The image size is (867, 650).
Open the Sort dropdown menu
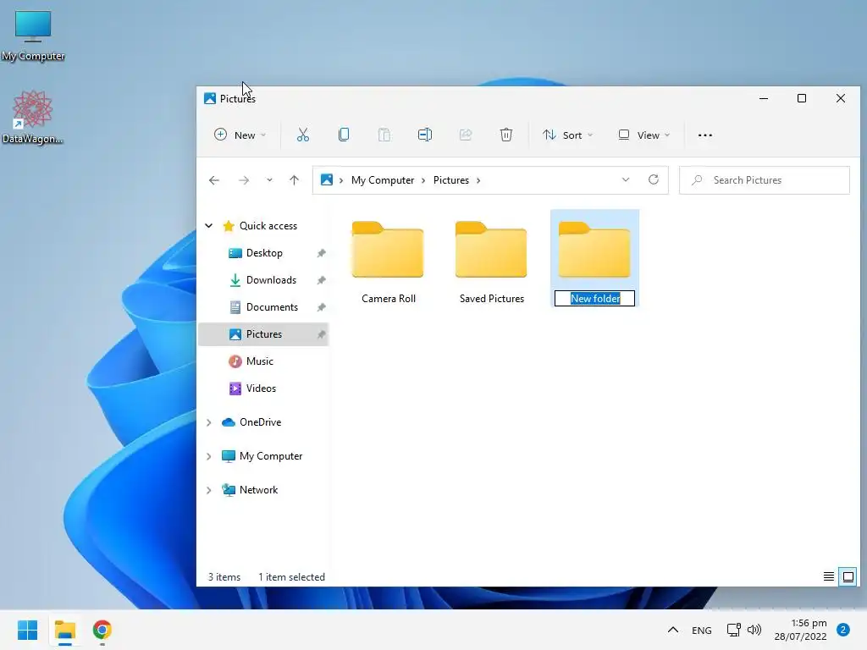tap(568, 135)
